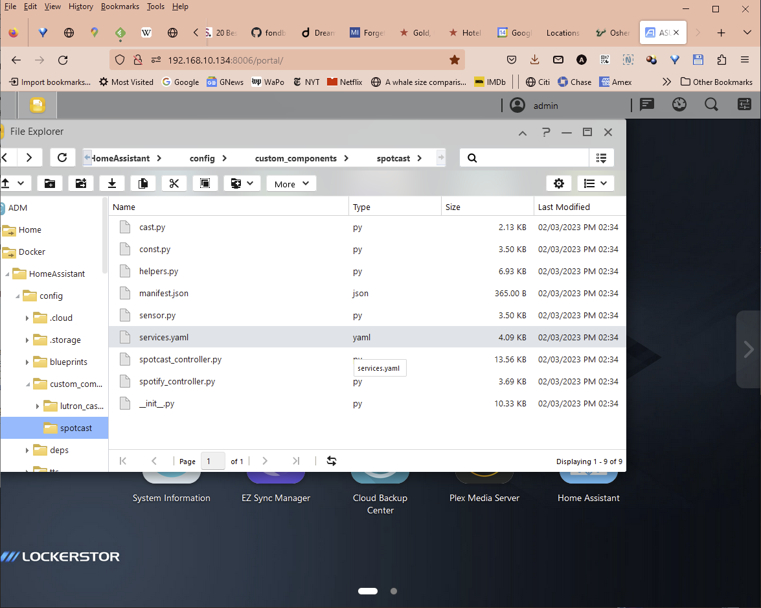The height and width of the screenshot is (608, 761).
Task: Click the custom_components breadcrumb
Action: (x=295, y=158)
